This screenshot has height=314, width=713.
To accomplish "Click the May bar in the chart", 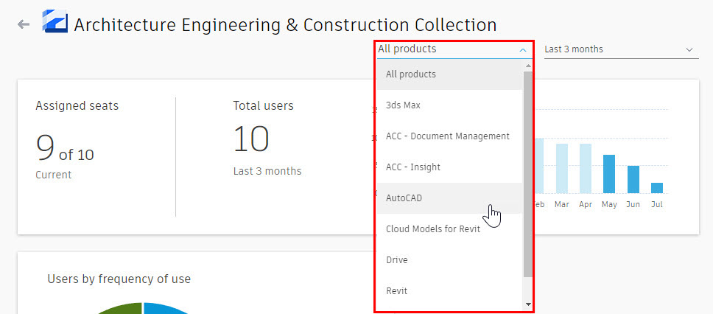I will 609,174.
